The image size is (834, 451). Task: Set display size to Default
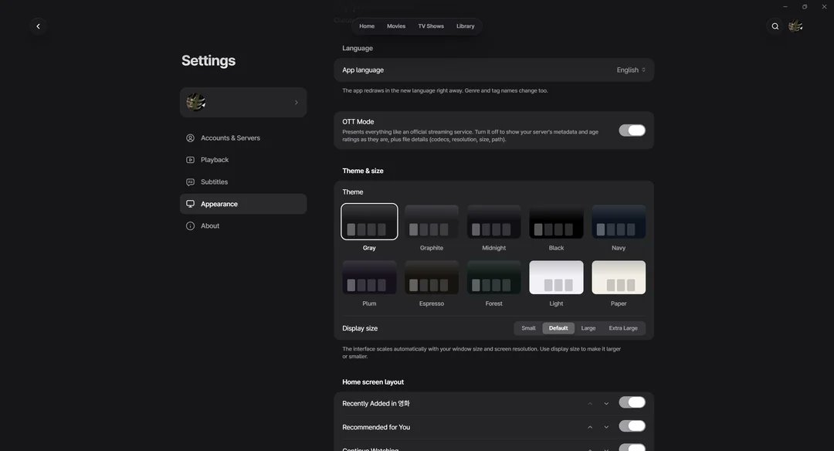tap(558, 328)
